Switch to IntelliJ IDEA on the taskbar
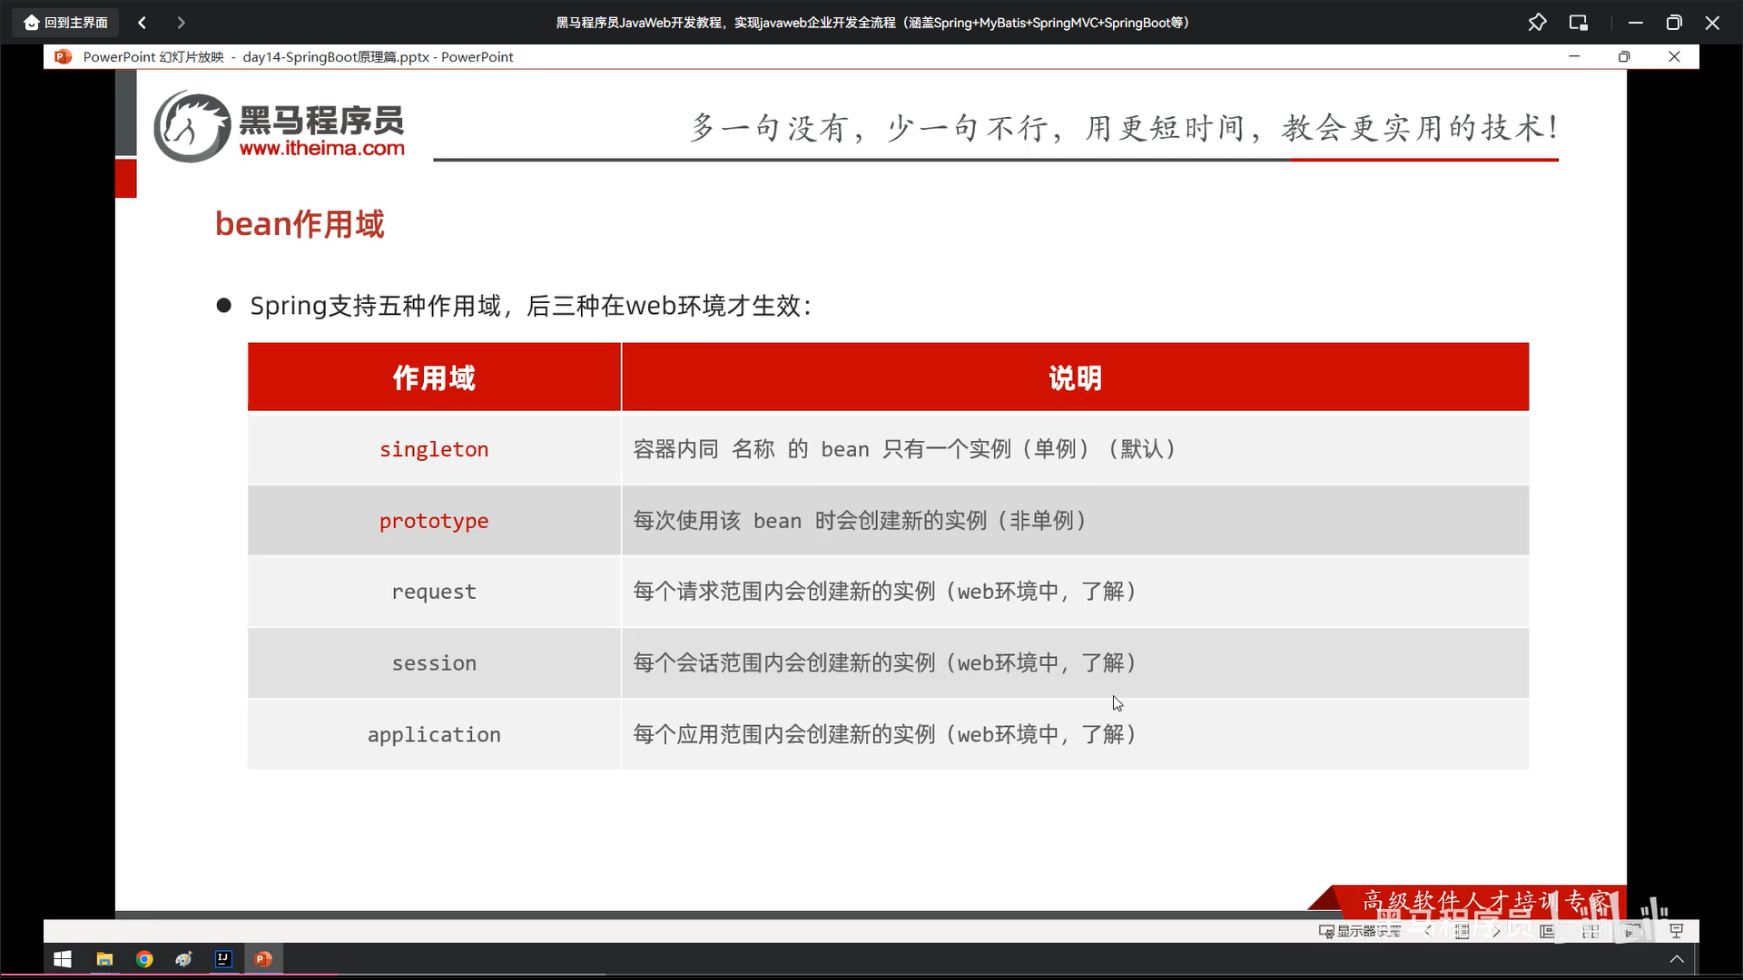The height and width of the screenshot is (980, 1743). tap(223, 959)
